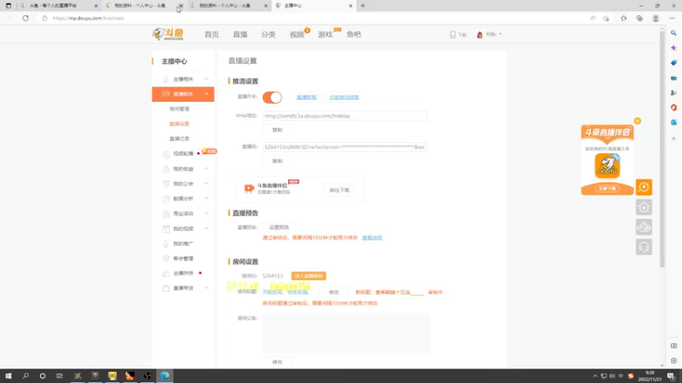Click the 我的推广 sidebar icon
This screenshot has height=383, width=682.
pyautogui.click(x=165, y=243)
